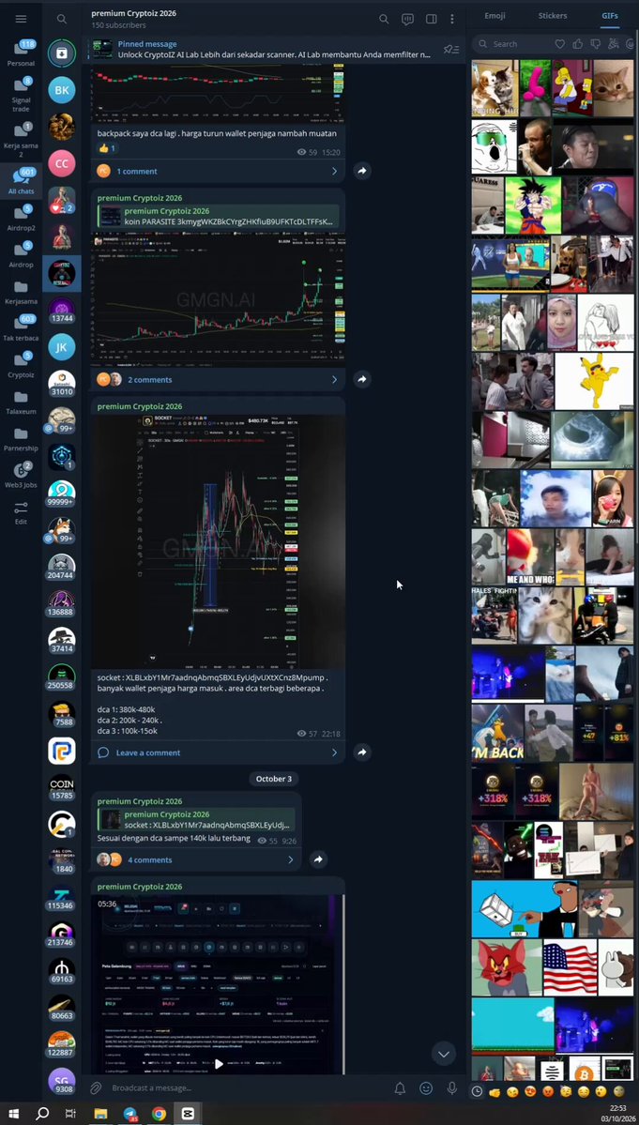Open the BK chat in the chat list
Viewport: 639px width, 1125px height.
point(62,90)
